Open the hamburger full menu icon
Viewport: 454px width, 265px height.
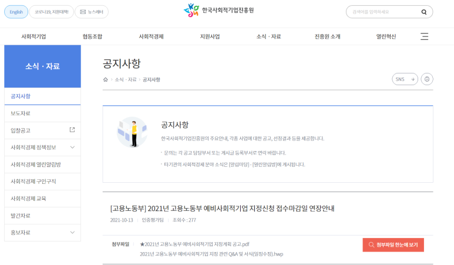point(425,36)
